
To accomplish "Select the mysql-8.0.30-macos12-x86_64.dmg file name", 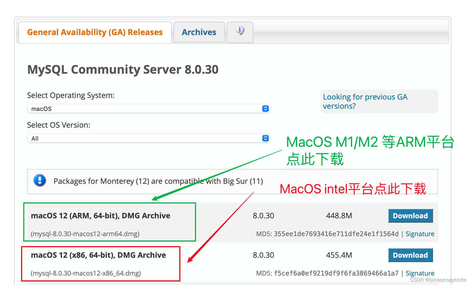I will point(86,273).
